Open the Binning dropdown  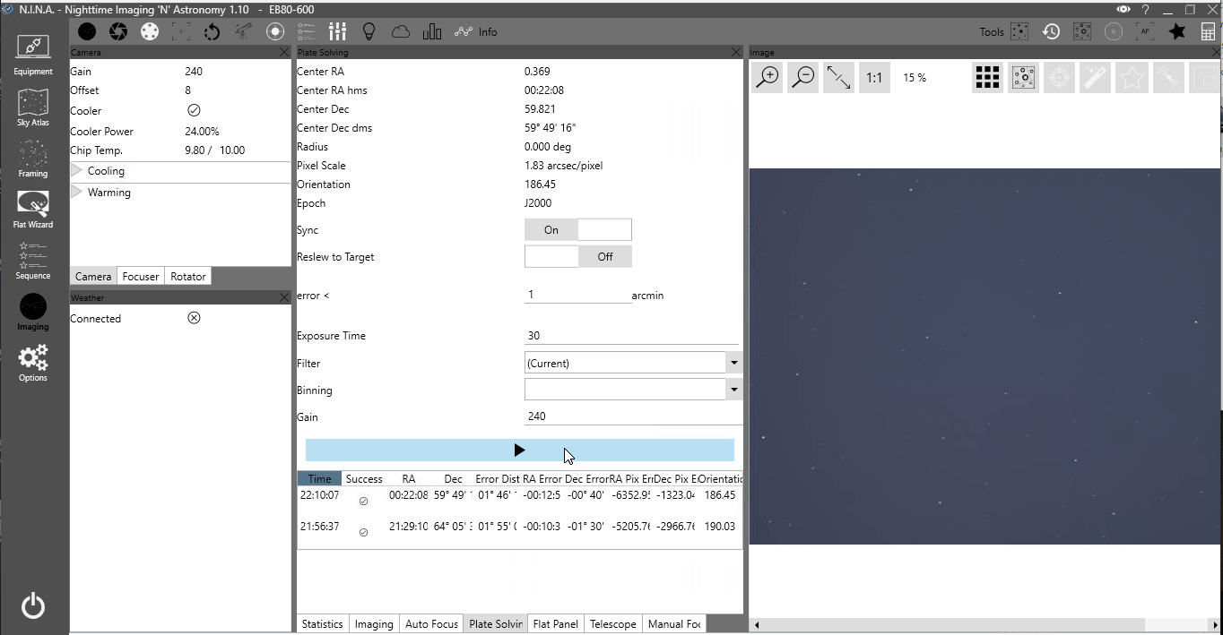click(733, 390)
